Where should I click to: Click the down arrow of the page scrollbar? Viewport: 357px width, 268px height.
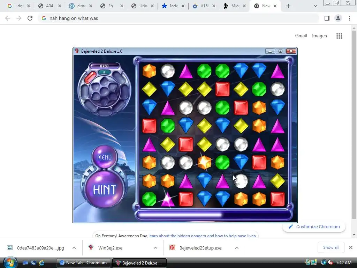(x=354, y=234)
